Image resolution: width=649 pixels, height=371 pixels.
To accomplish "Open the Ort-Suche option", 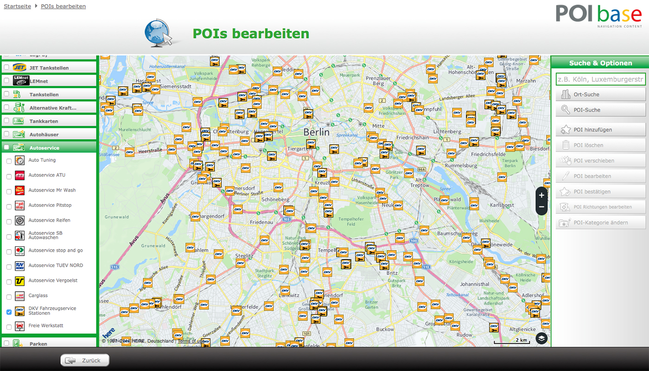I will tap(600, 95).
